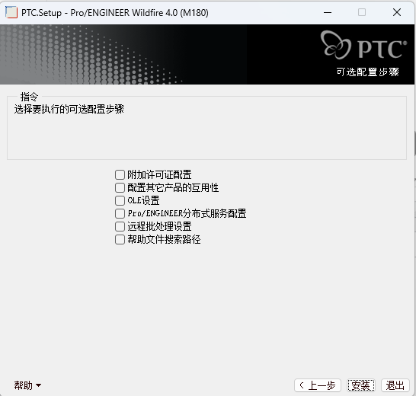Click the instruction text 选择要执行的可选配置步骤
The height and width of the screenshot is (396, 416).
click(69, 109)
